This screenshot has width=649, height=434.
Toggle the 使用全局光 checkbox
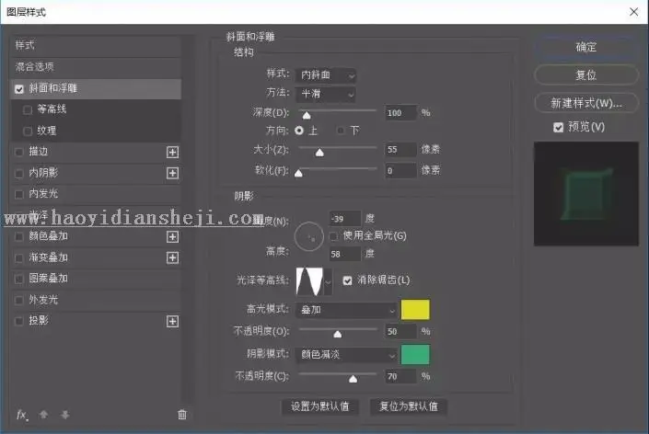333,236
